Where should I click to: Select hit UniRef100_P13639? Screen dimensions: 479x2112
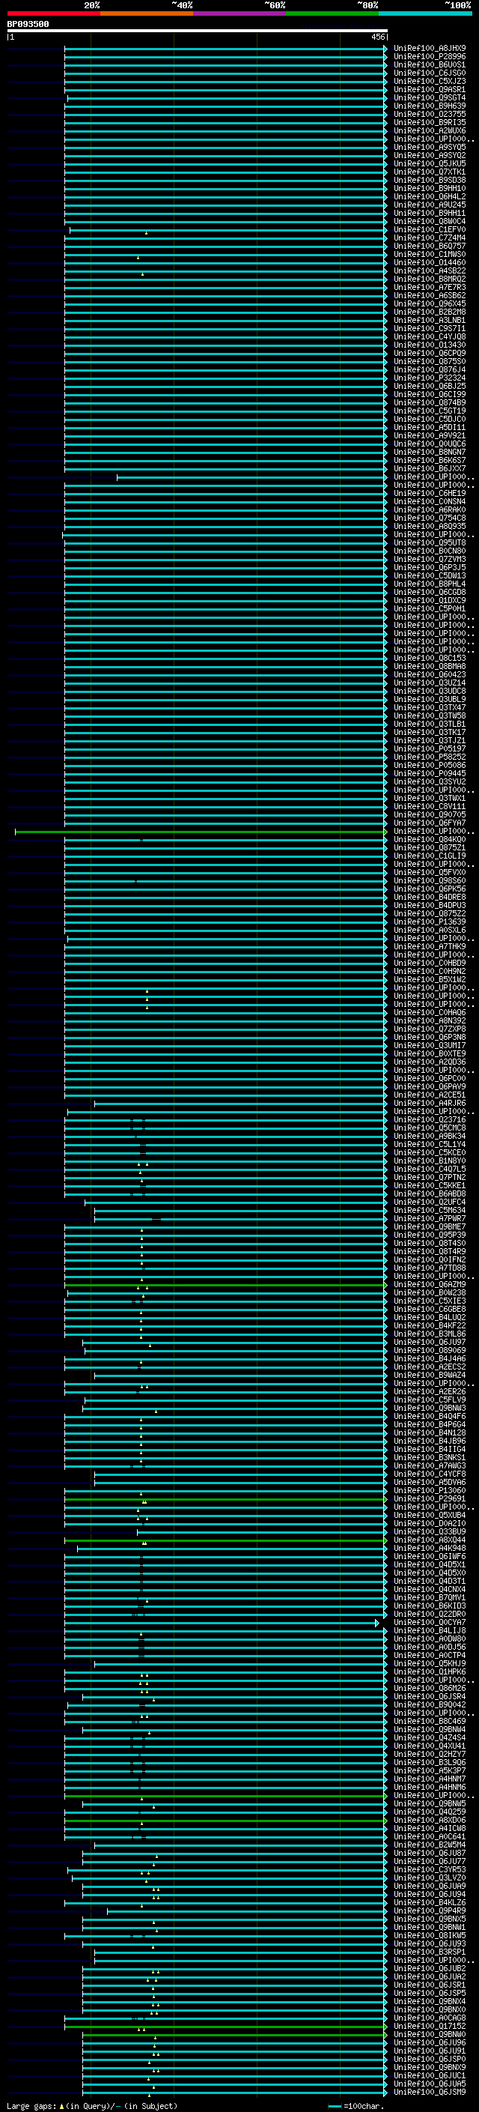click(430, 922)
